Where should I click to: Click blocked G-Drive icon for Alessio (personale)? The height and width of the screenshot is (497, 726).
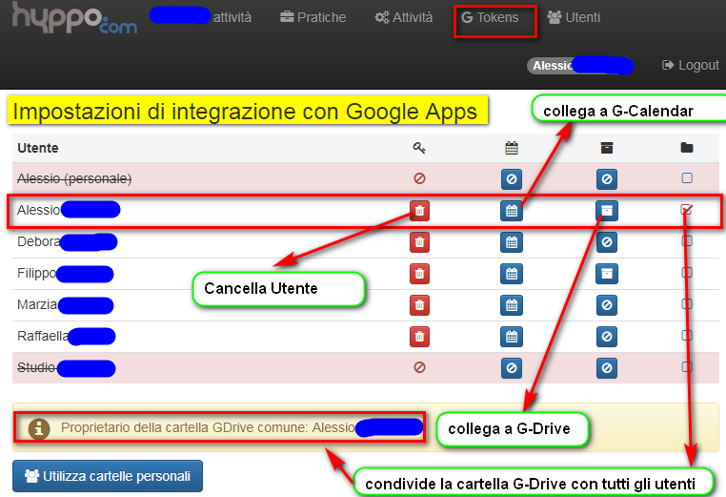pyautogui.click(x=607, y=179)
